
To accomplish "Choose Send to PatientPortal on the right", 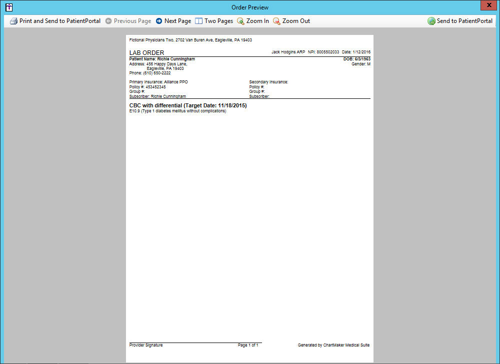I will click(x=464, y=21).
